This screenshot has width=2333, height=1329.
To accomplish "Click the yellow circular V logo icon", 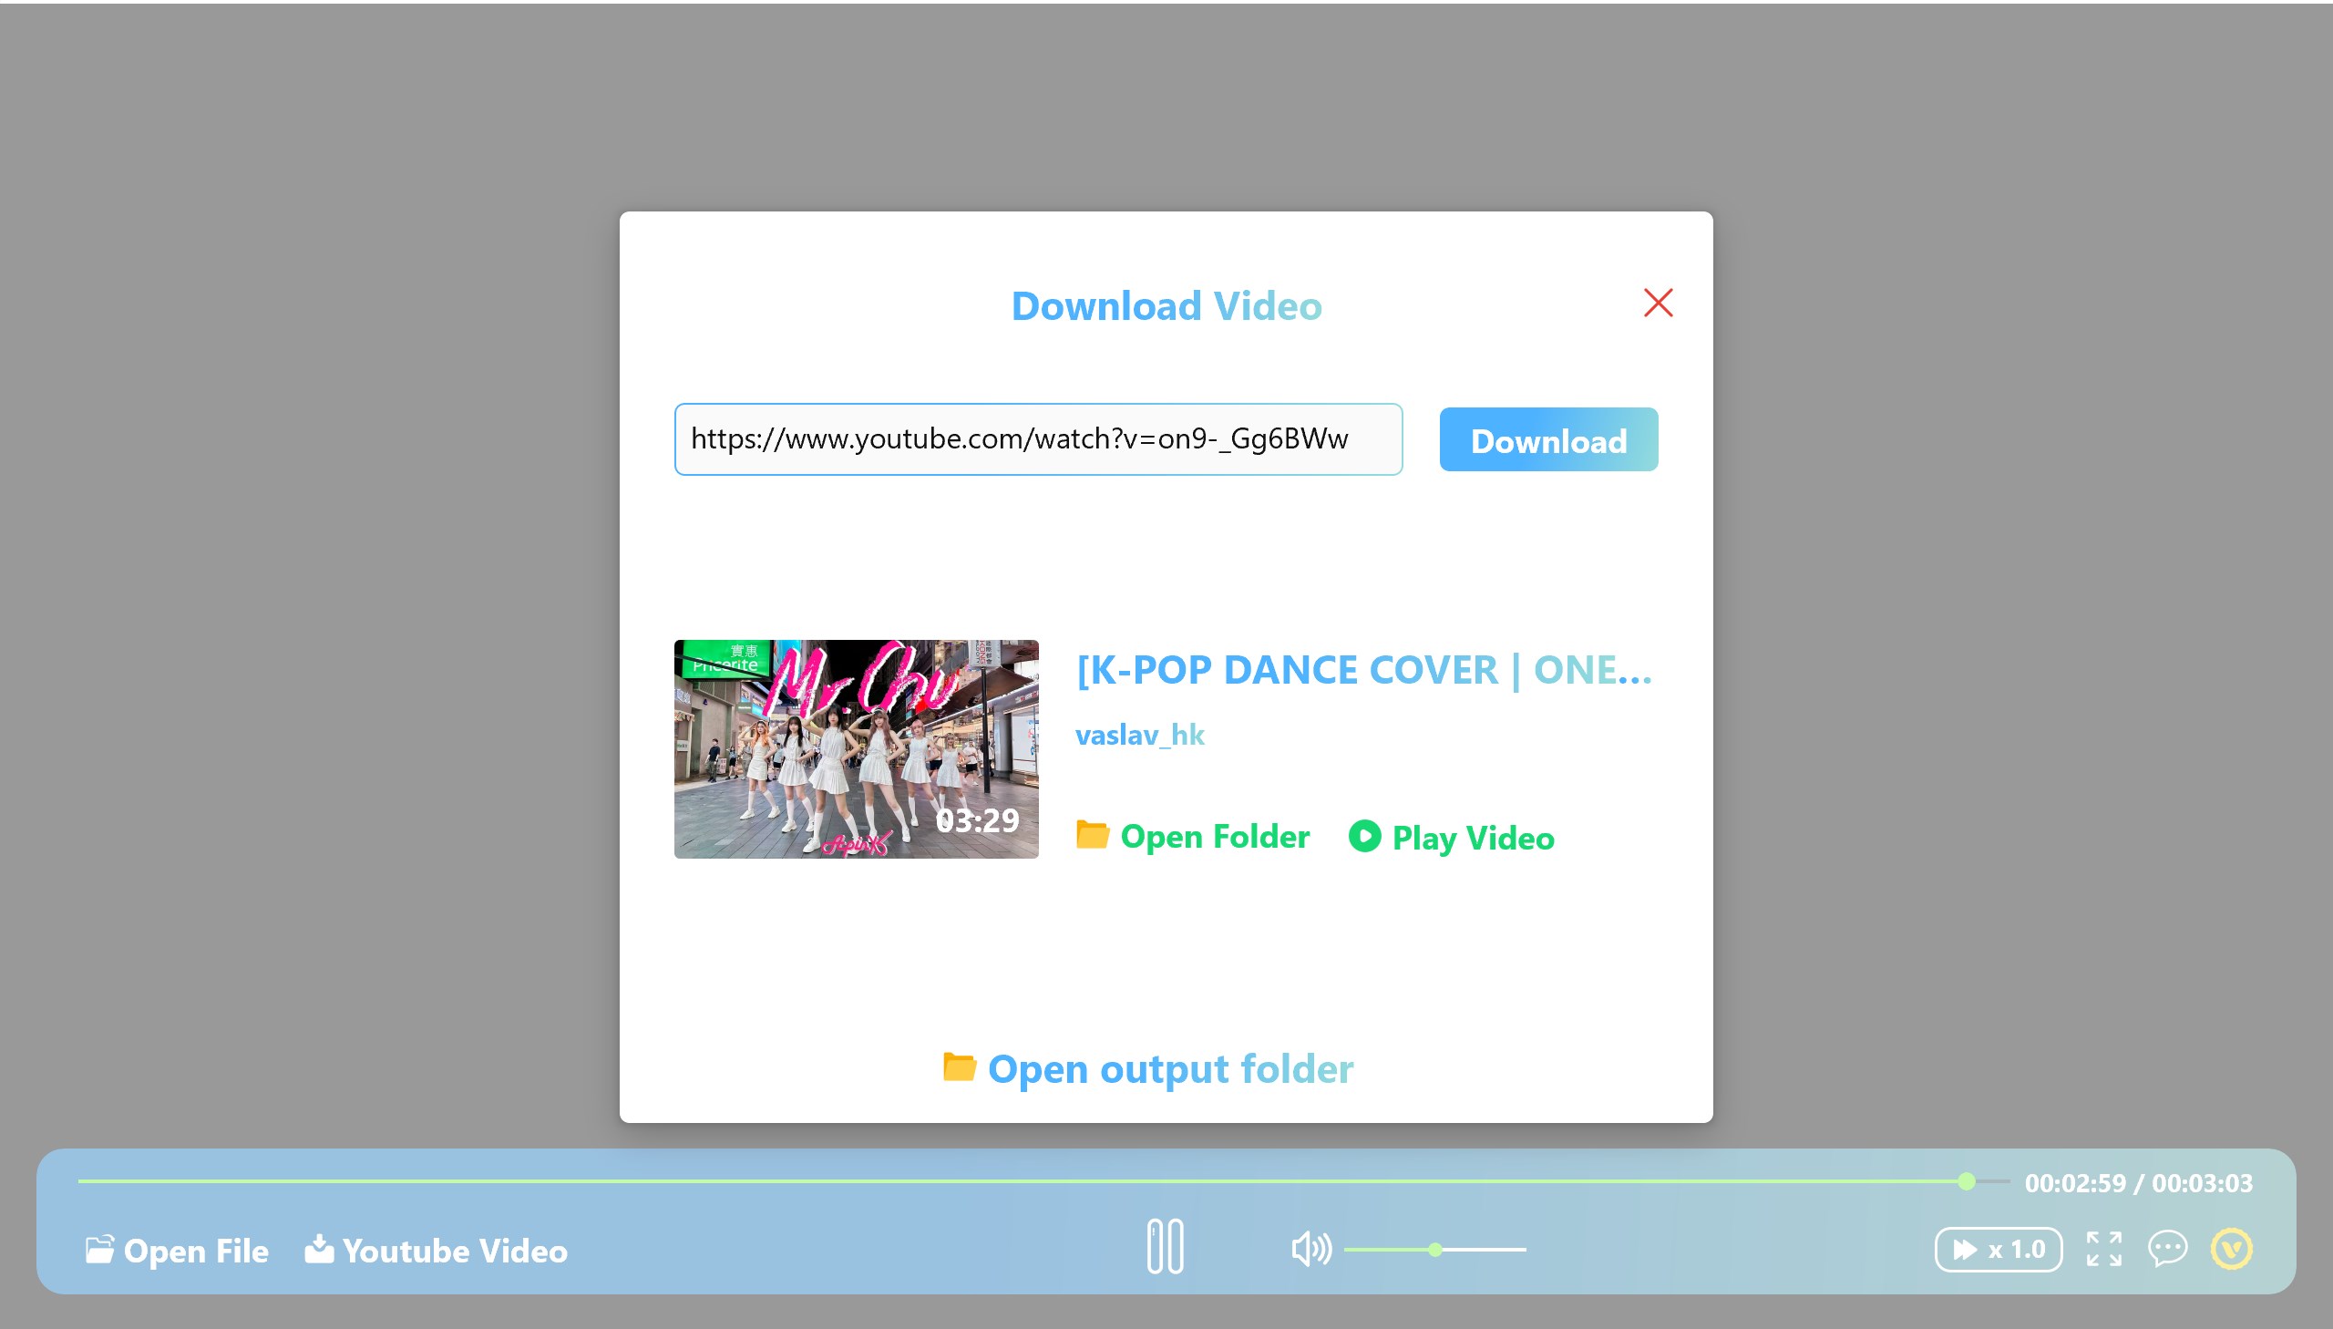I will (2231, 1249).
